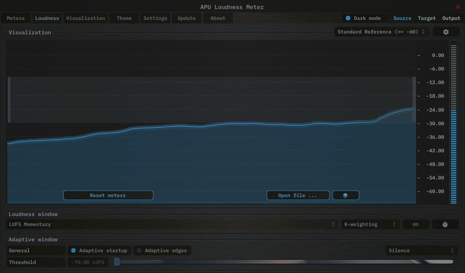The image size is (465, 273).
Task: Toggle Dark mode radio option
Action: 348,19
